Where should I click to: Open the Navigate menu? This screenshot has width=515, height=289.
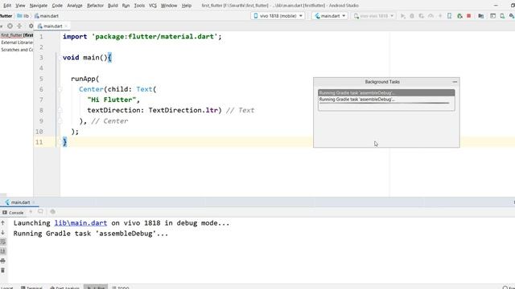pos(39,6)
